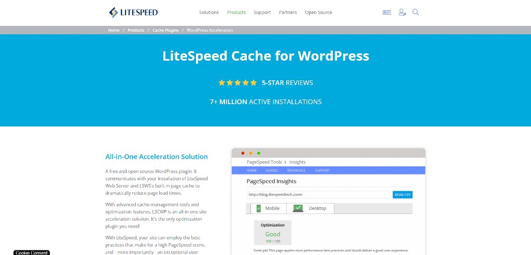The width and height of the screenshot is (531, 255).
Task: Select the Desktop tab in screenshot
Action: (x=310, y=208)
